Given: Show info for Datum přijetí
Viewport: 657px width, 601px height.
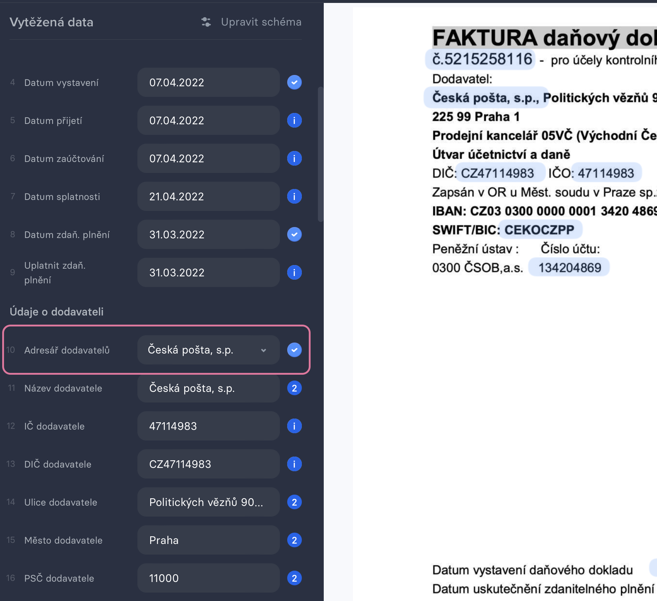Looking at the screenshot, I should pos(294,120).
